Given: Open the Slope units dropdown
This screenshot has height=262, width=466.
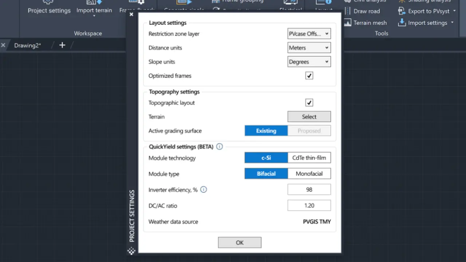Looking at the screenshot, I should tap(309, 62).
